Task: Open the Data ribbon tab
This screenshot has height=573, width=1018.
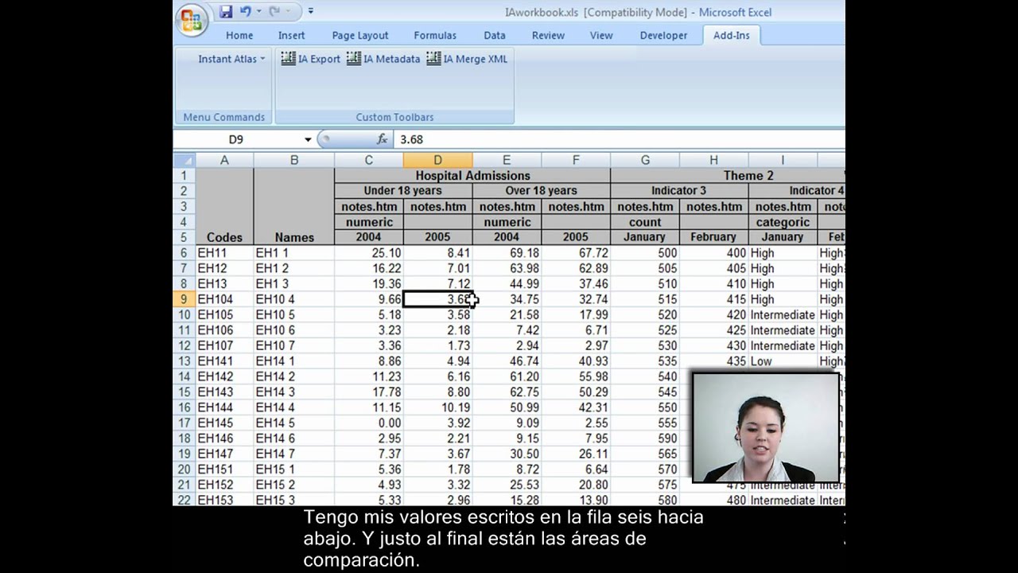Action: pos(495,35)
